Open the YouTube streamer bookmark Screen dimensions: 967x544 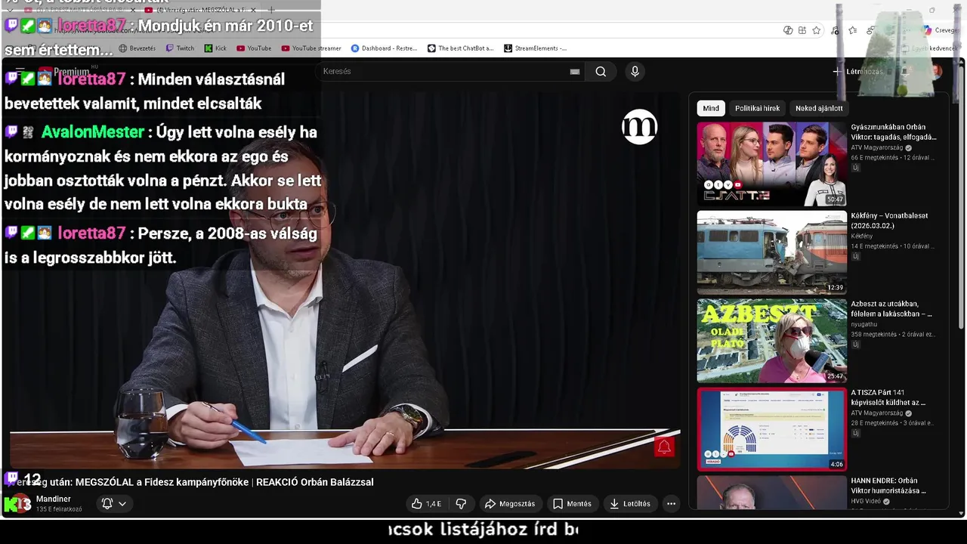click(311, 48)
